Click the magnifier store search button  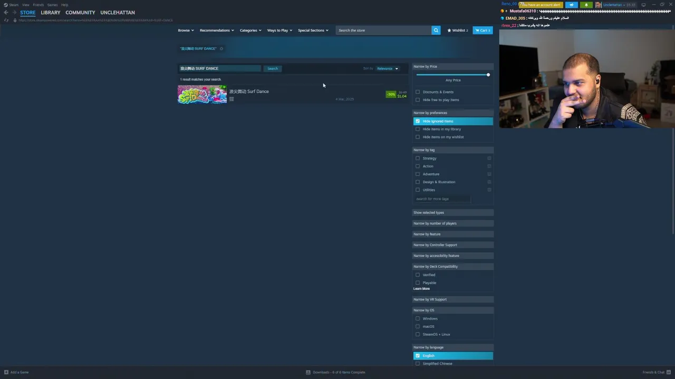coord(436,30)
